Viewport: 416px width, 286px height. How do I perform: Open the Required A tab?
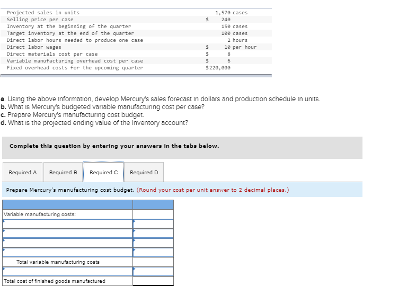tap(23, 172)
